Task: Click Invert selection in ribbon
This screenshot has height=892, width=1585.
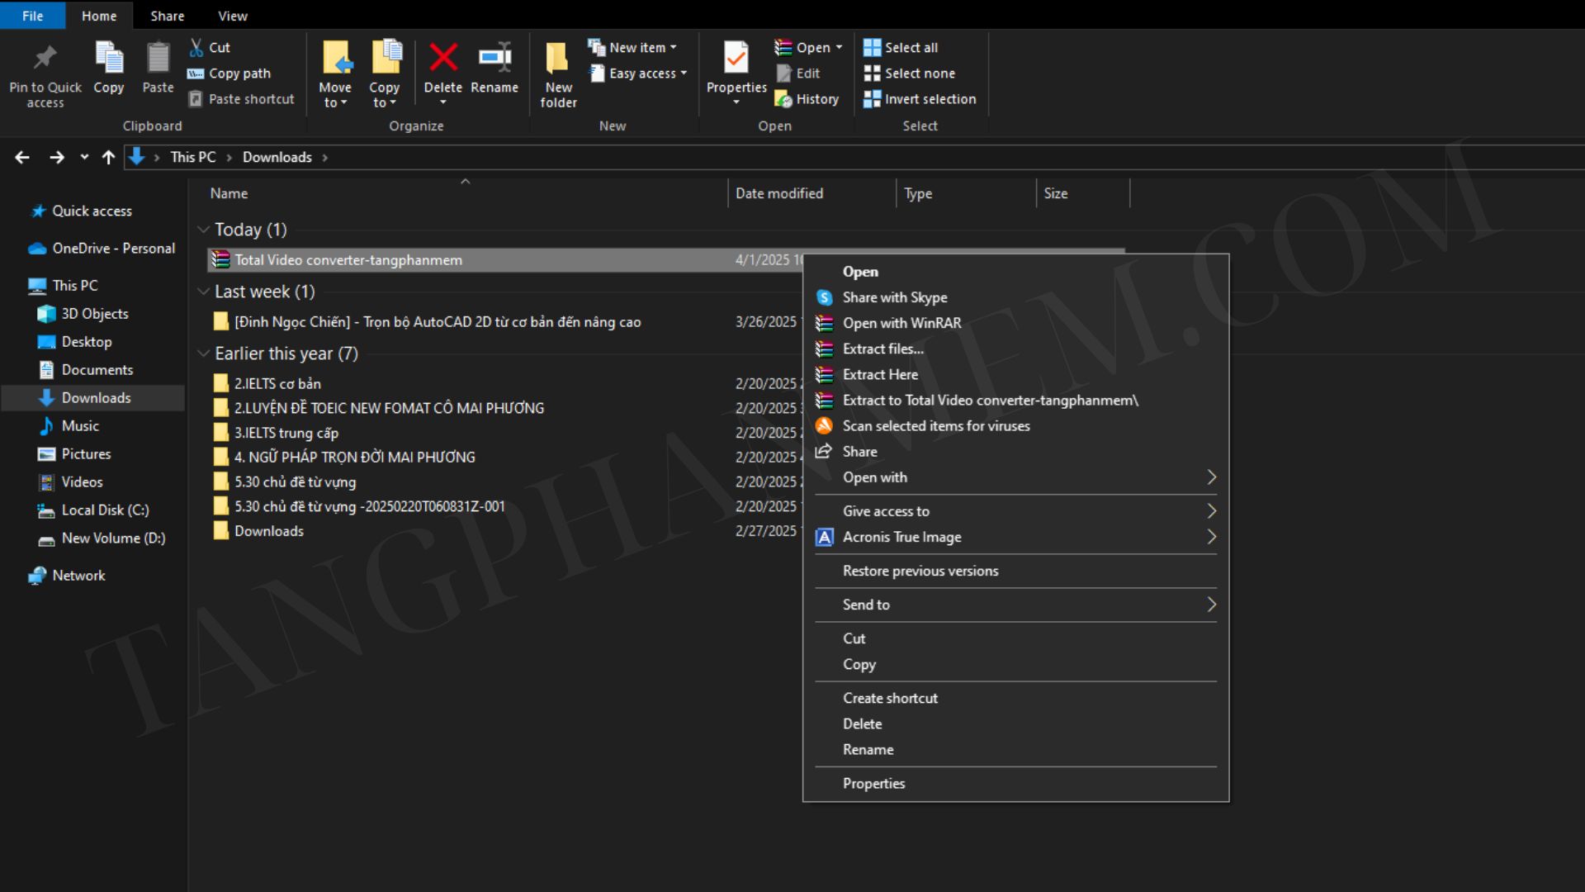Action: click(x=930, y=99)
